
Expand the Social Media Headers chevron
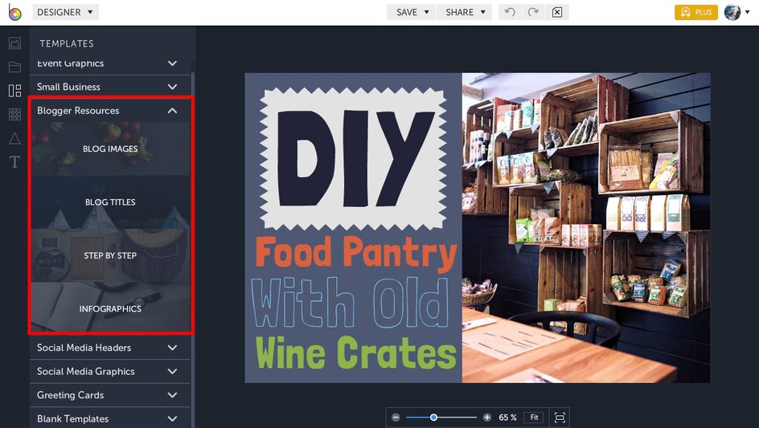tap(172, 348)
